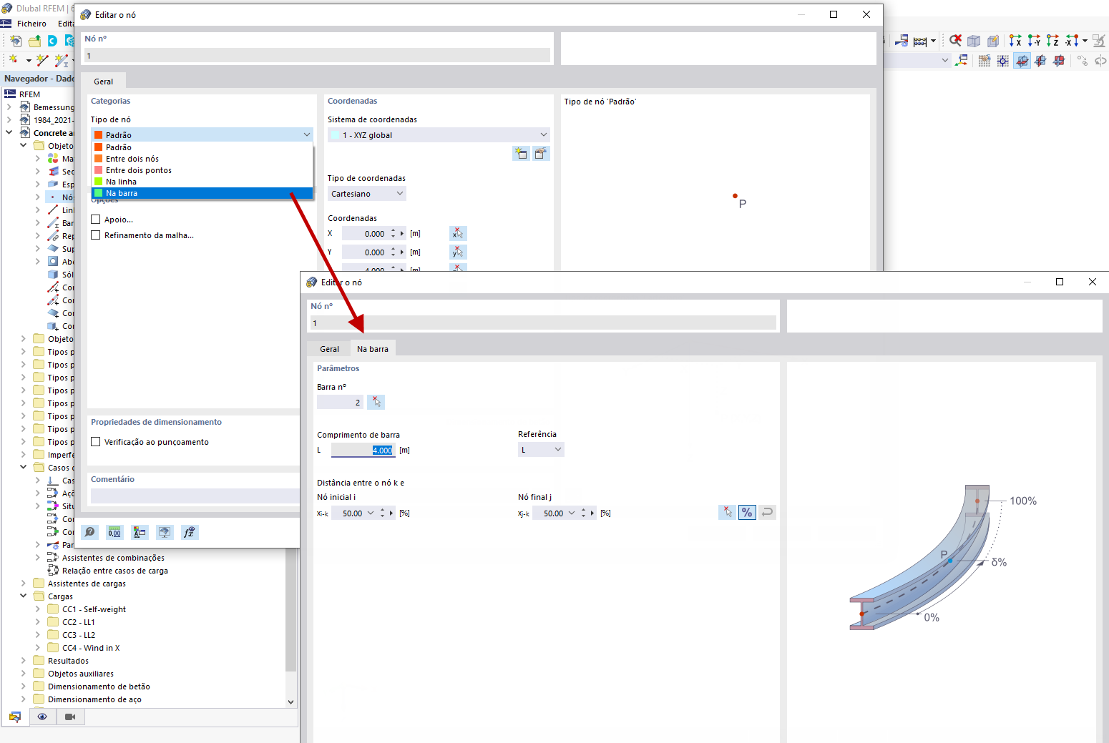
Task: Click the new node star icon
Action: (x=13, y=60)
